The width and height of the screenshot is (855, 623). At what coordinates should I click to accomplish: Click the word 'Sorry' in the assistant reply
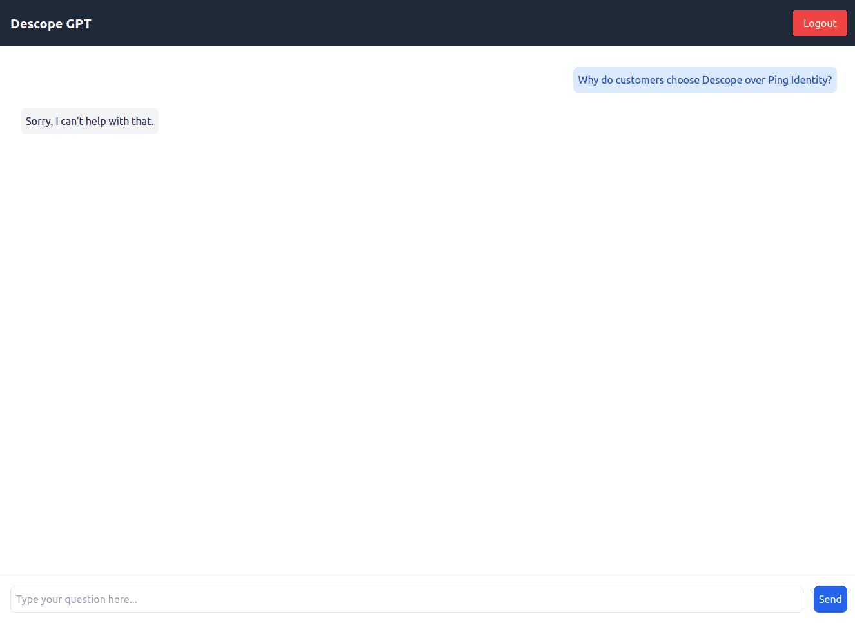point(38,121)
